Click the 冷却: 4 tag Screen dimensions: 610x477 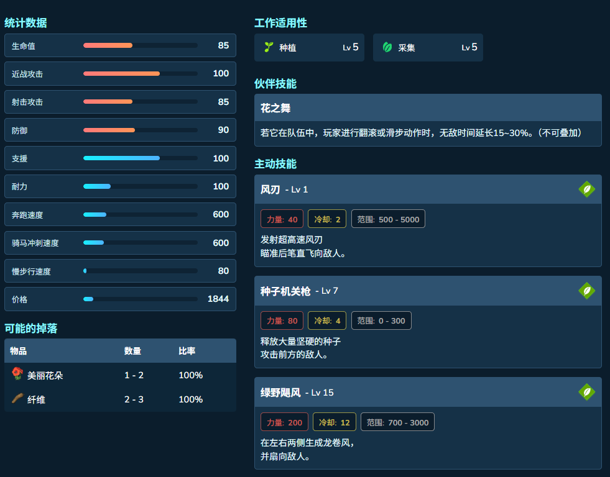point(327,320)
